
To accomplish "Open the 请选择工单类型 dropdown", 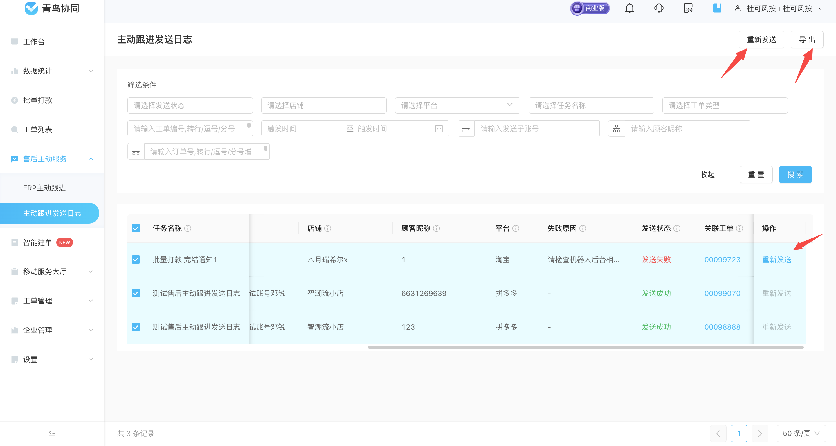I will (725, 105).
